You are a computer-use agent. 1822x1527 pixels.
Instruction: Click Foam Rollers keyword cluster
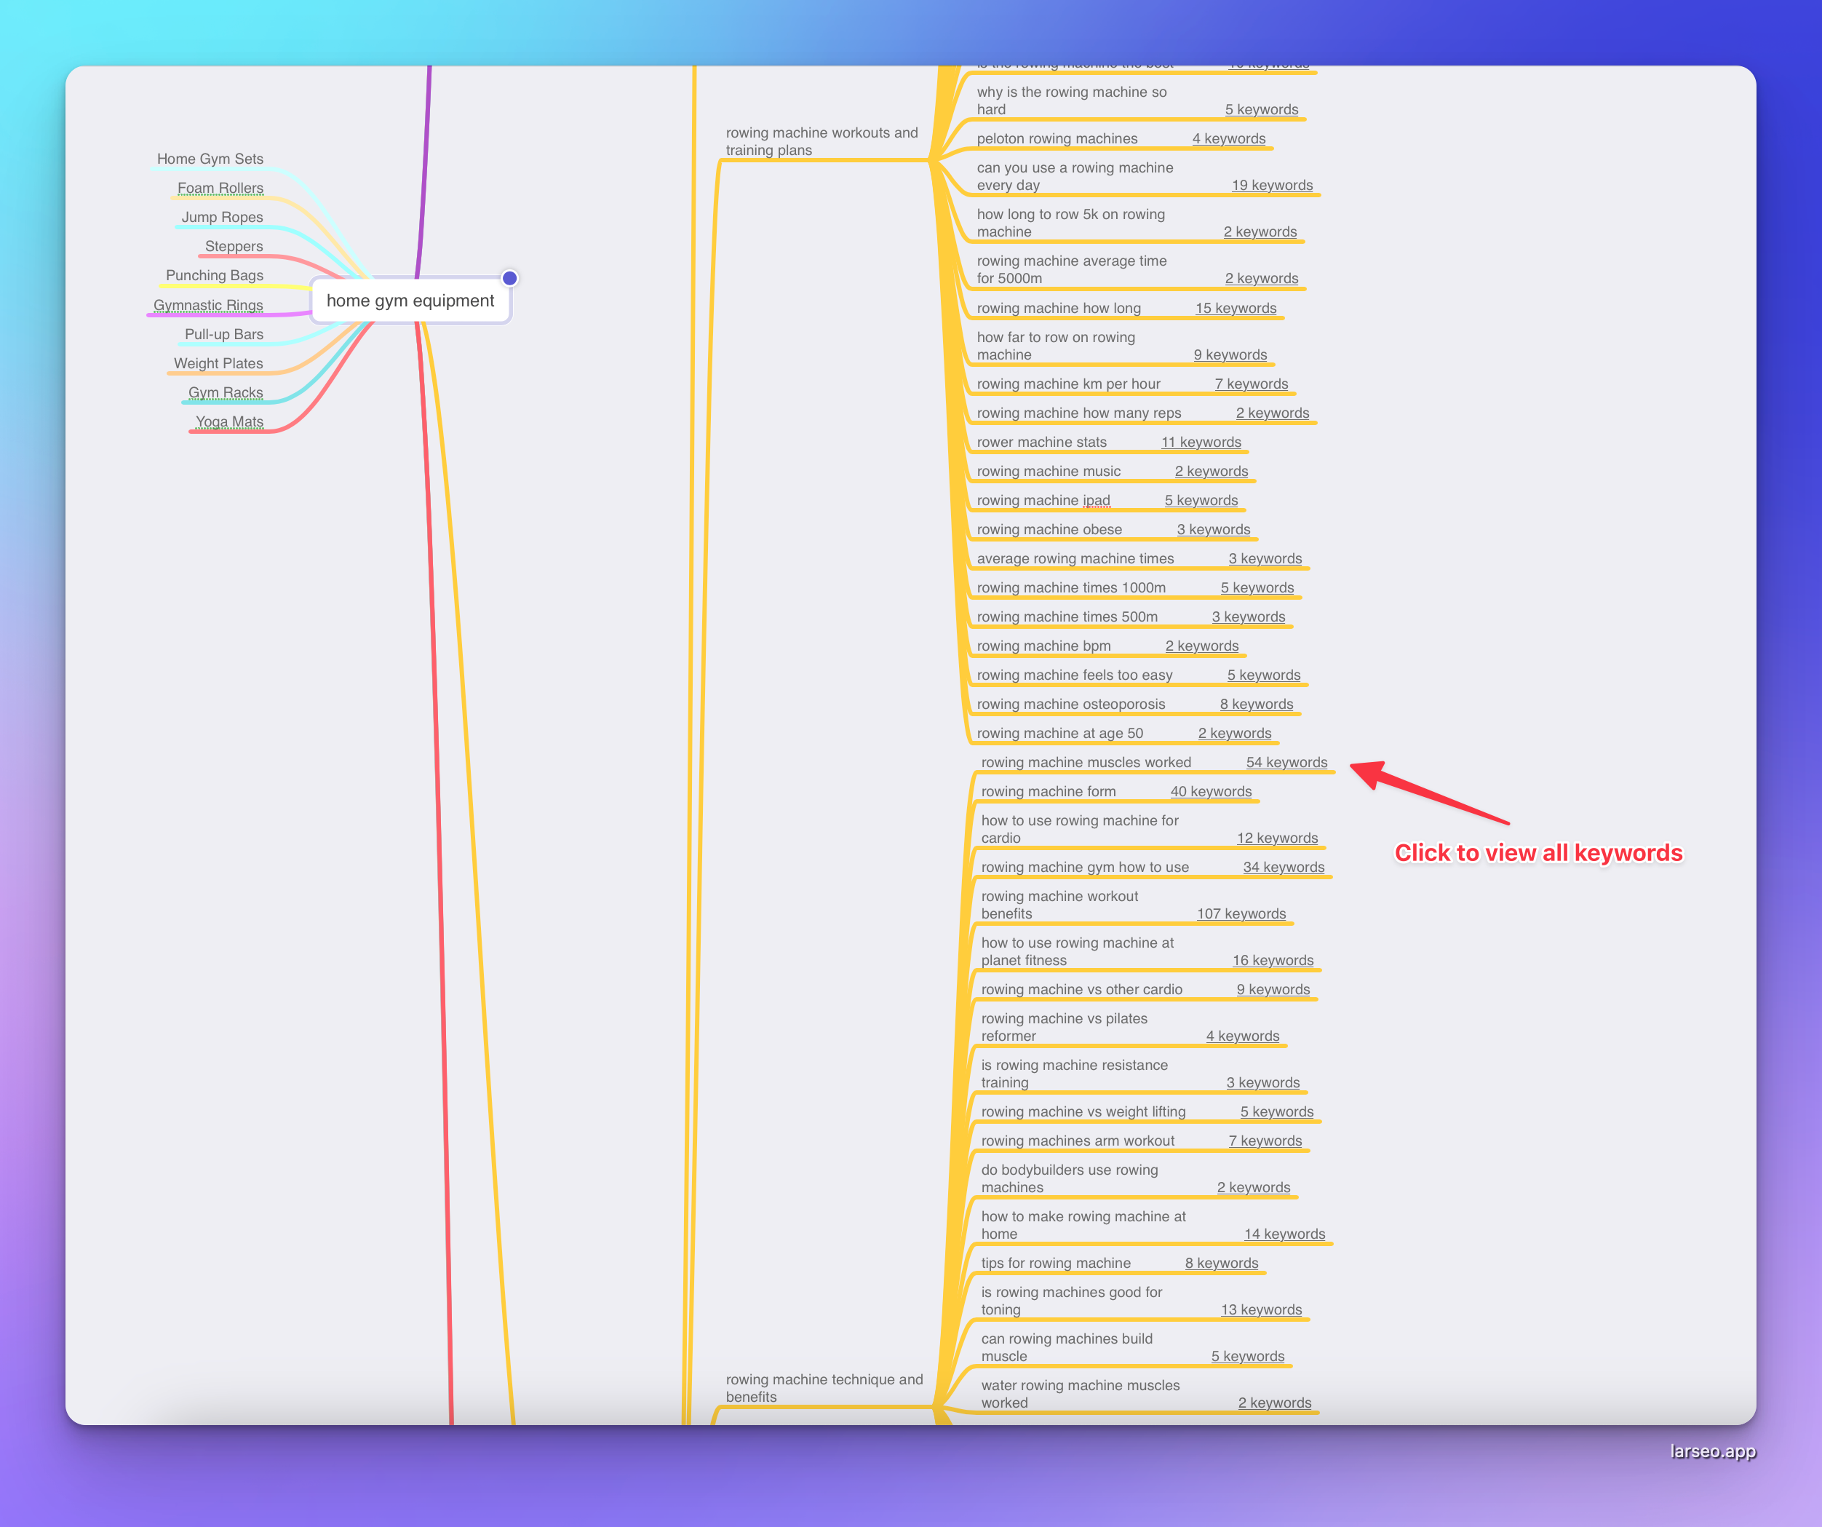220,186
